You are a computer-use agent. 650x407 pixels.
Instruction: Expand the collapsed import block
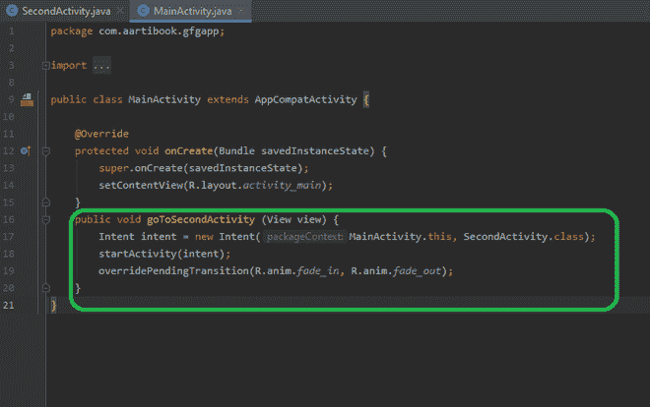click(45, 65)
